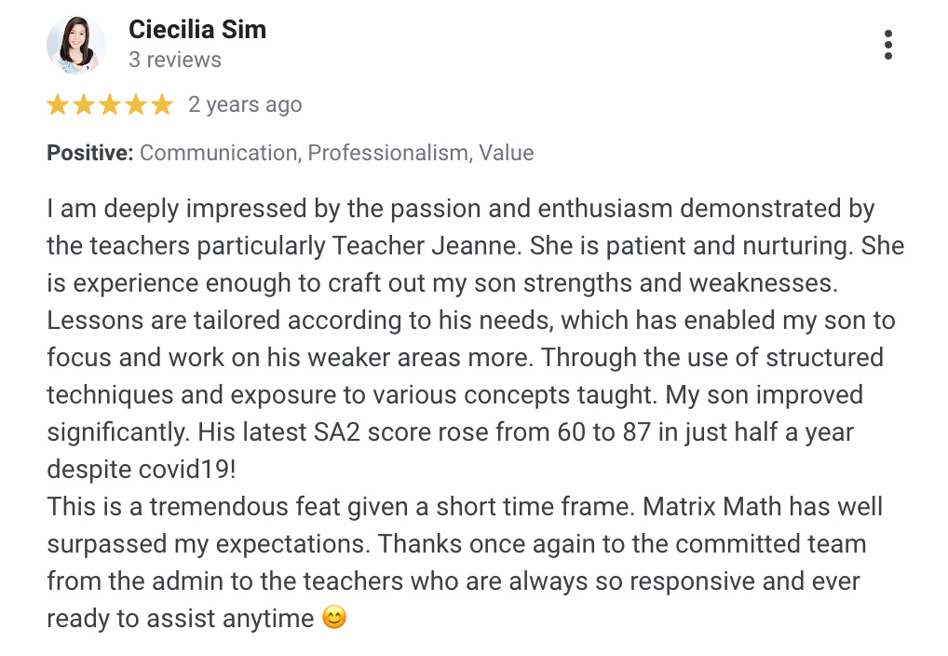
Task: Select the fourth star in the rating
Action: pos(136,105)
